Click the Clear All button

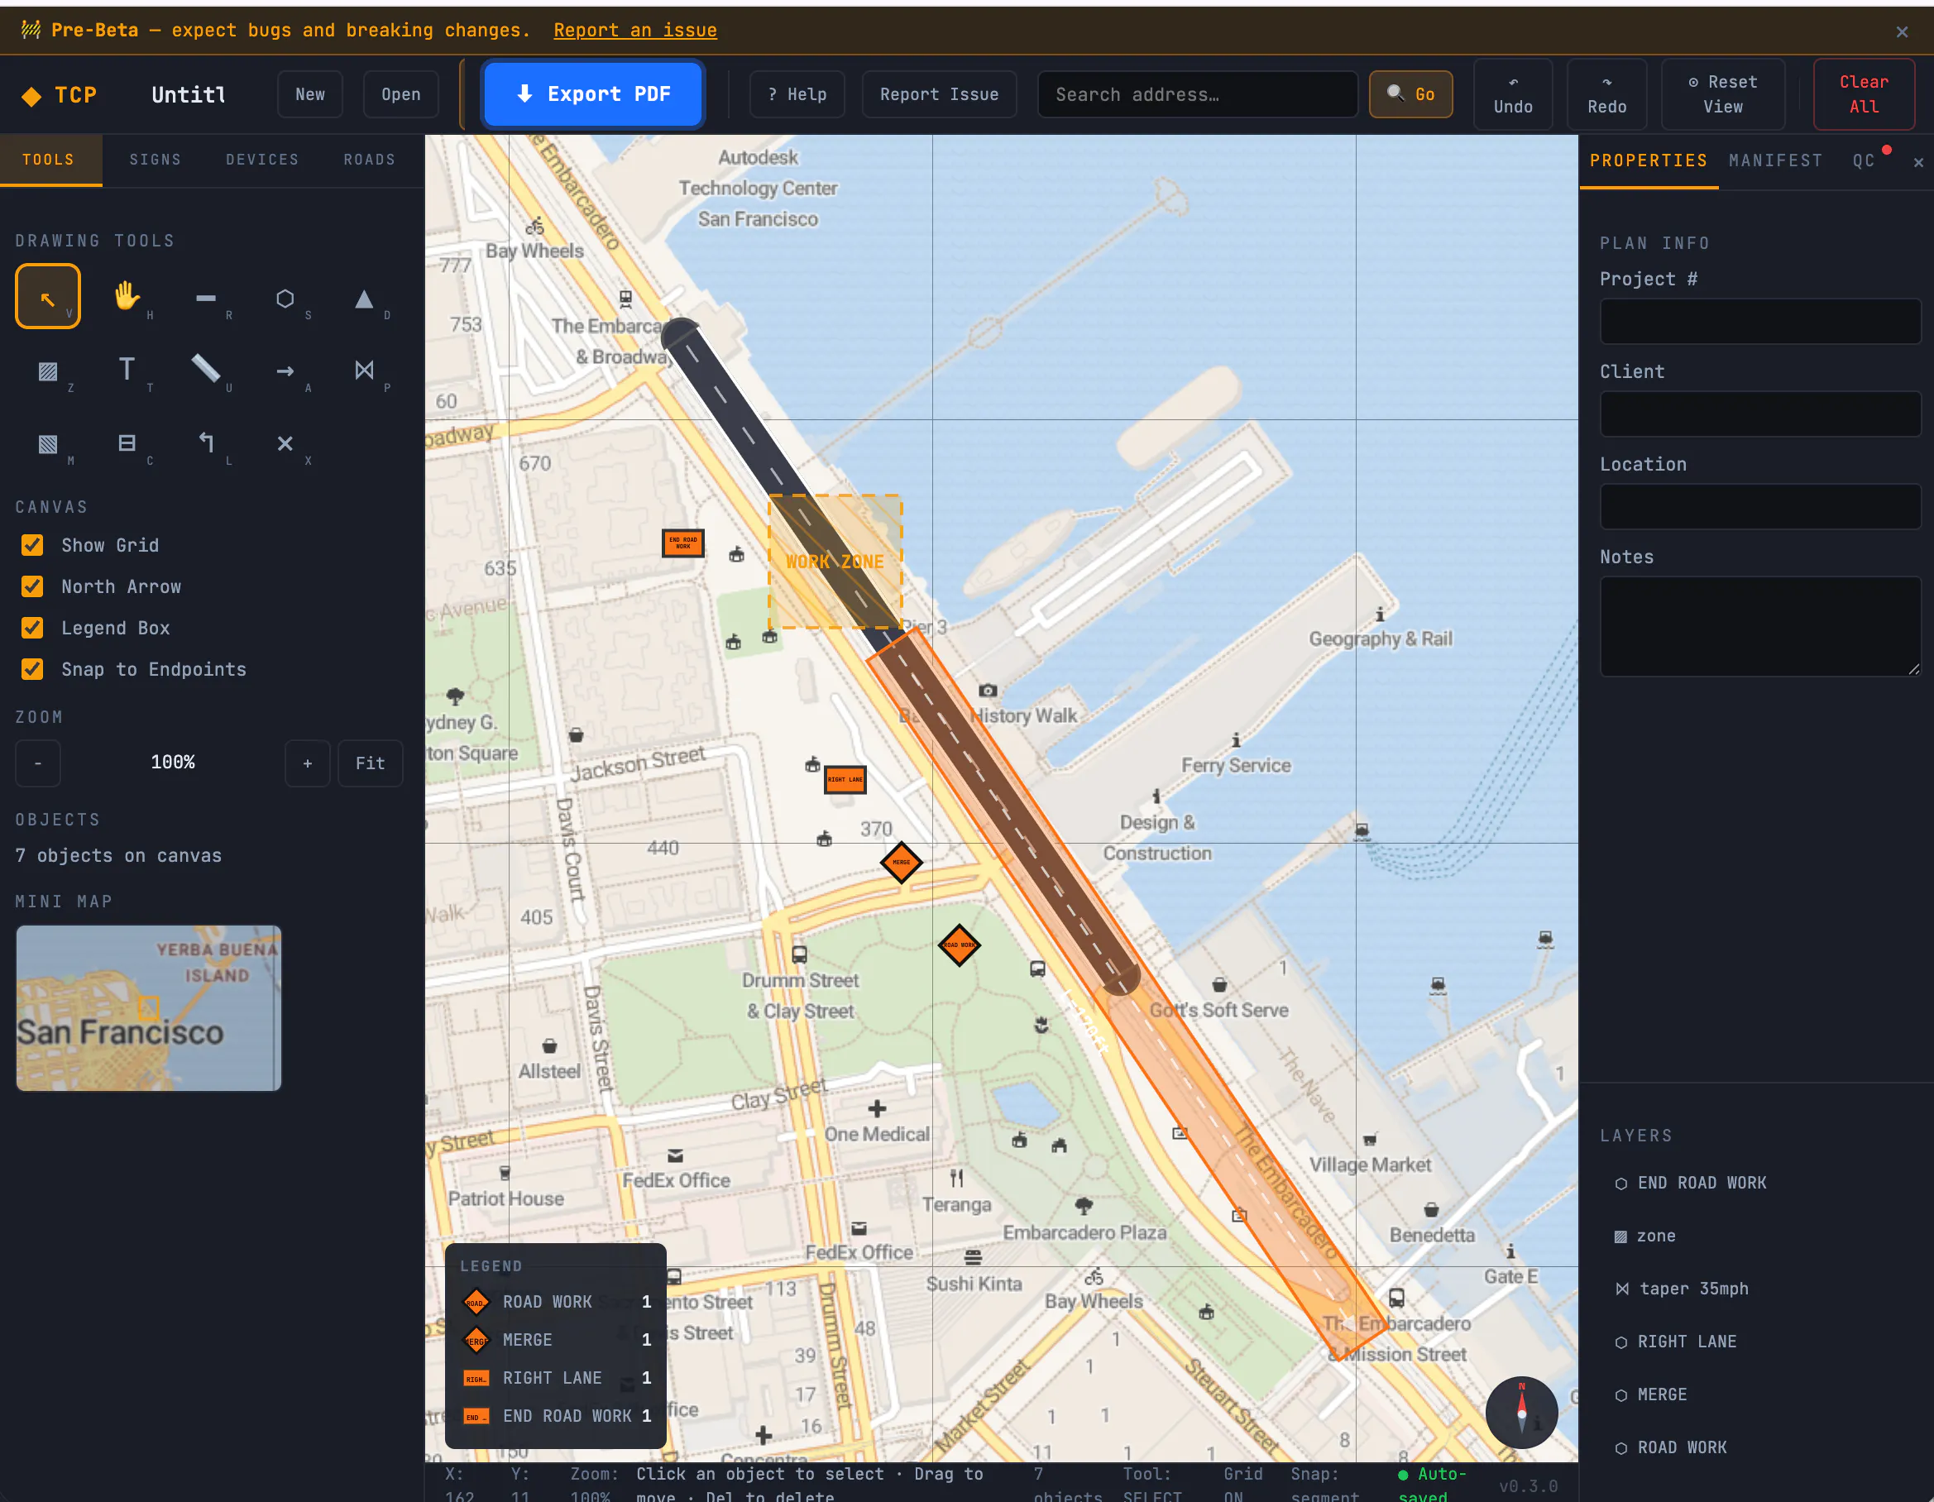coord(1863,94)
